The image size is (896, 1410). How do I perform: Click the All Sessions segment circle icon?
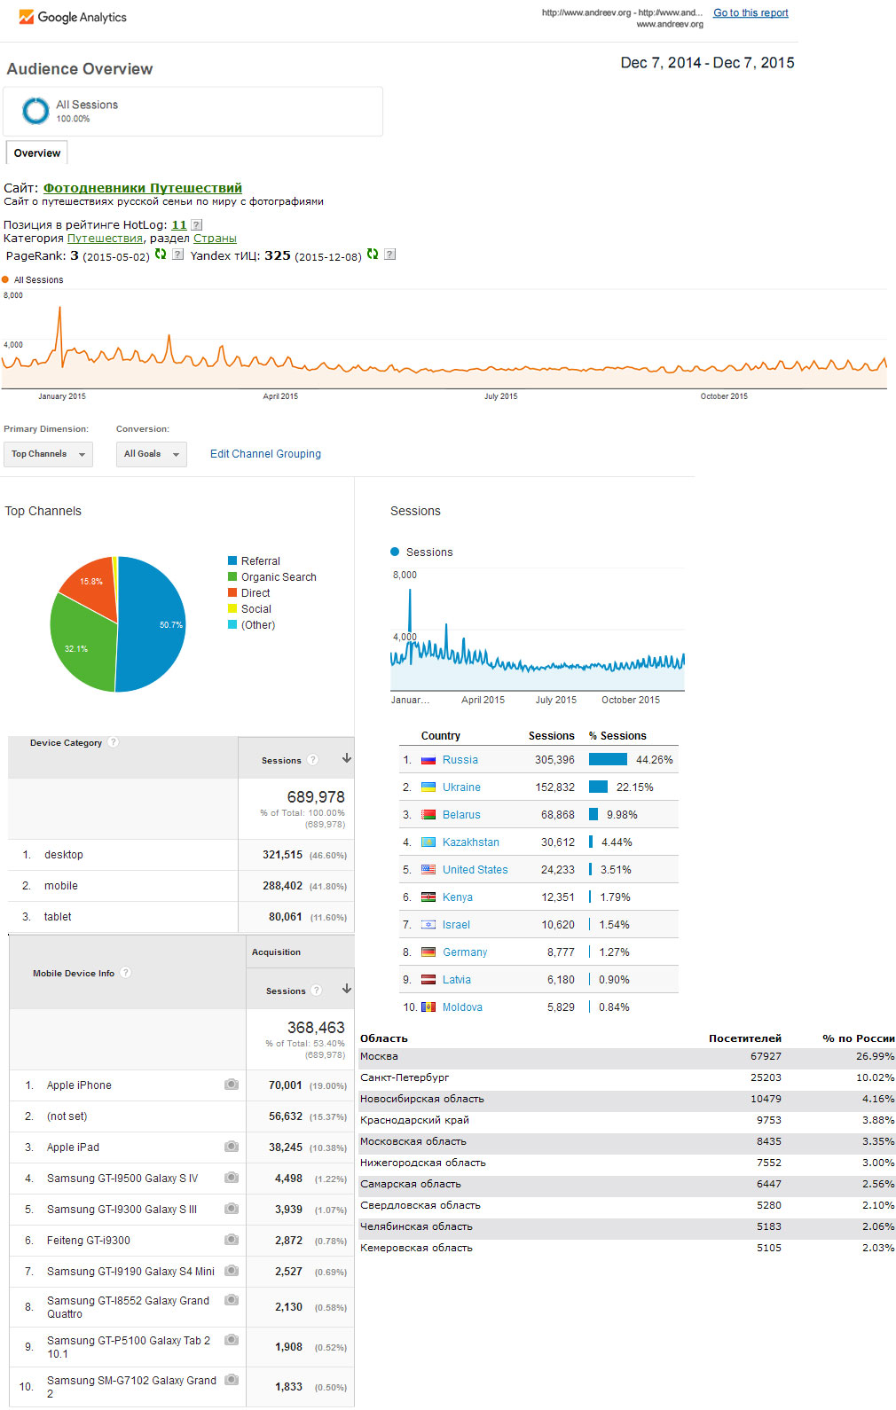[x=35, y=111]
